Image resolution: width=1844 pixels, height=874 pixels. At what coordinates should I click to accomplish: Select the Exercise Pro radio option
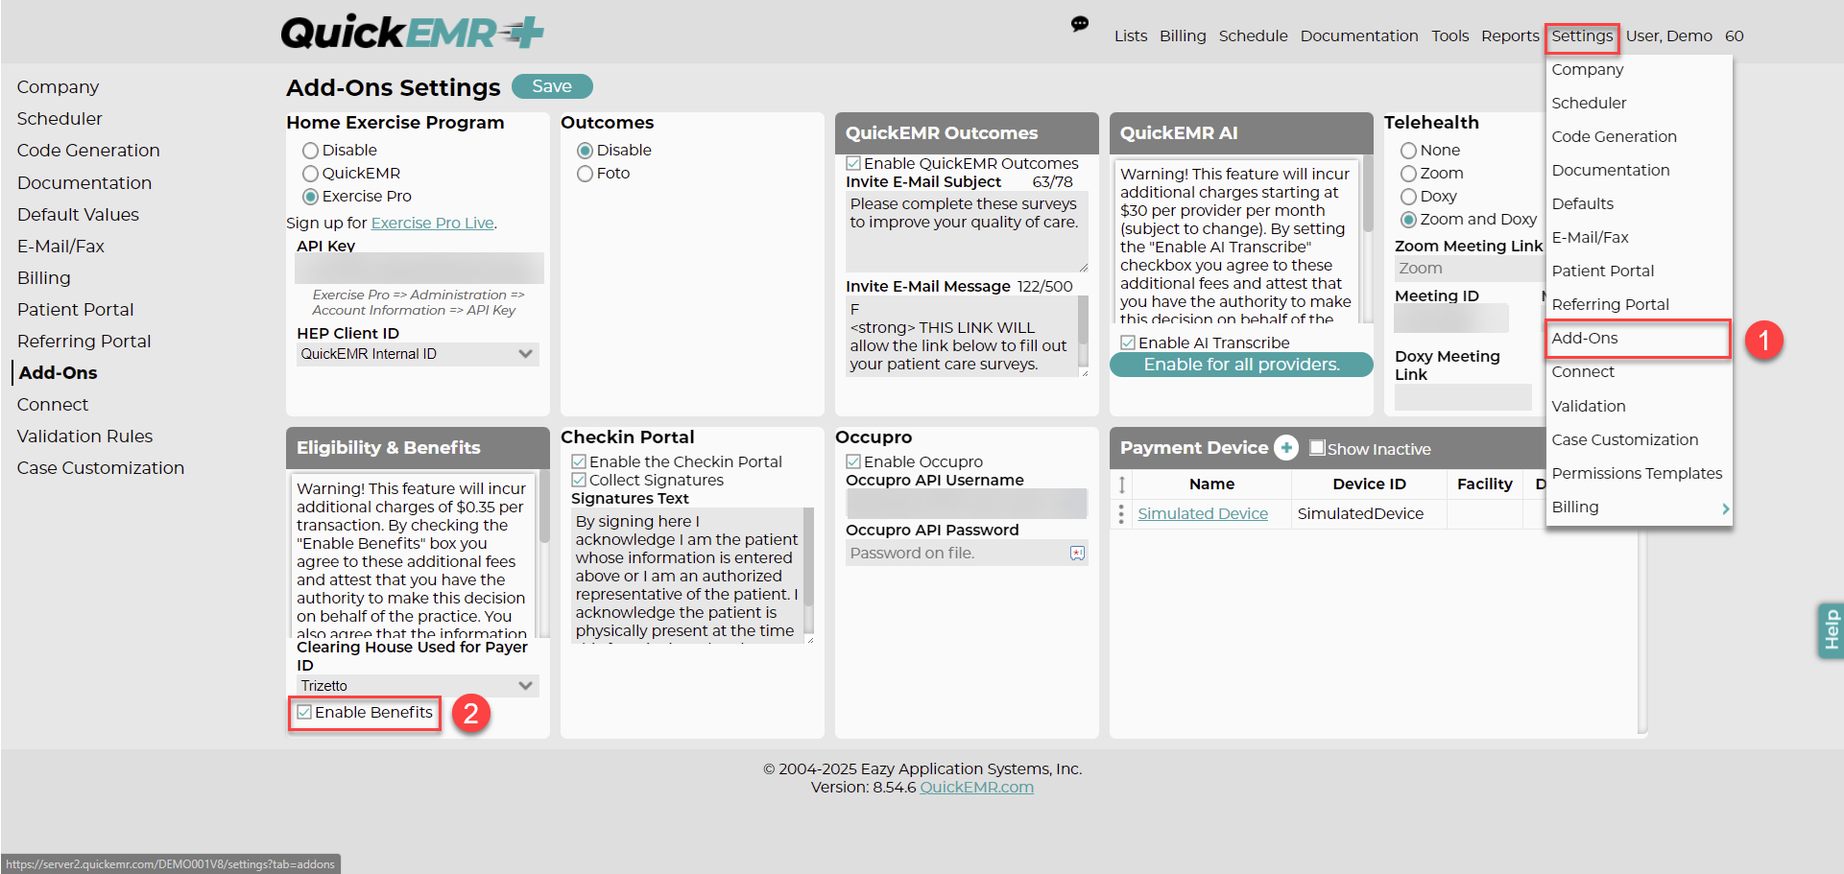[310, 197]
